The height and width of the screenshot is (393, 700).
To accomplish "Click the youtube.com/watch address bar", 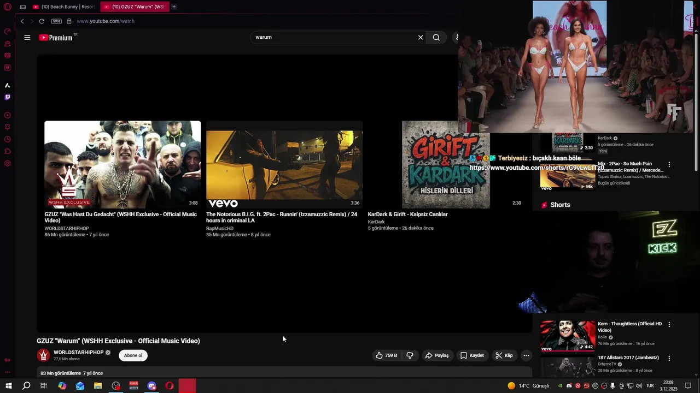I will tap(106, 21).
